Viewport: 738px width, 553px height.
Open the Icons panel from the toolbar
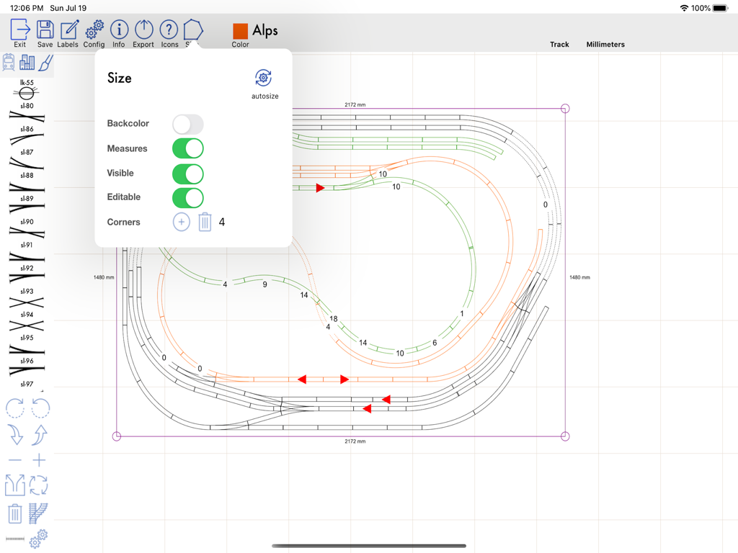(169, 32)
